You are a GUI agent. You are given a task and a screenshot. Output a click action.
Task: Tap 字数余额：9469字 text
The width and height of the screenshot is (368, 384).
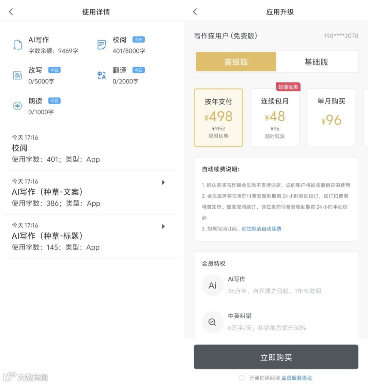pos(53,51)
